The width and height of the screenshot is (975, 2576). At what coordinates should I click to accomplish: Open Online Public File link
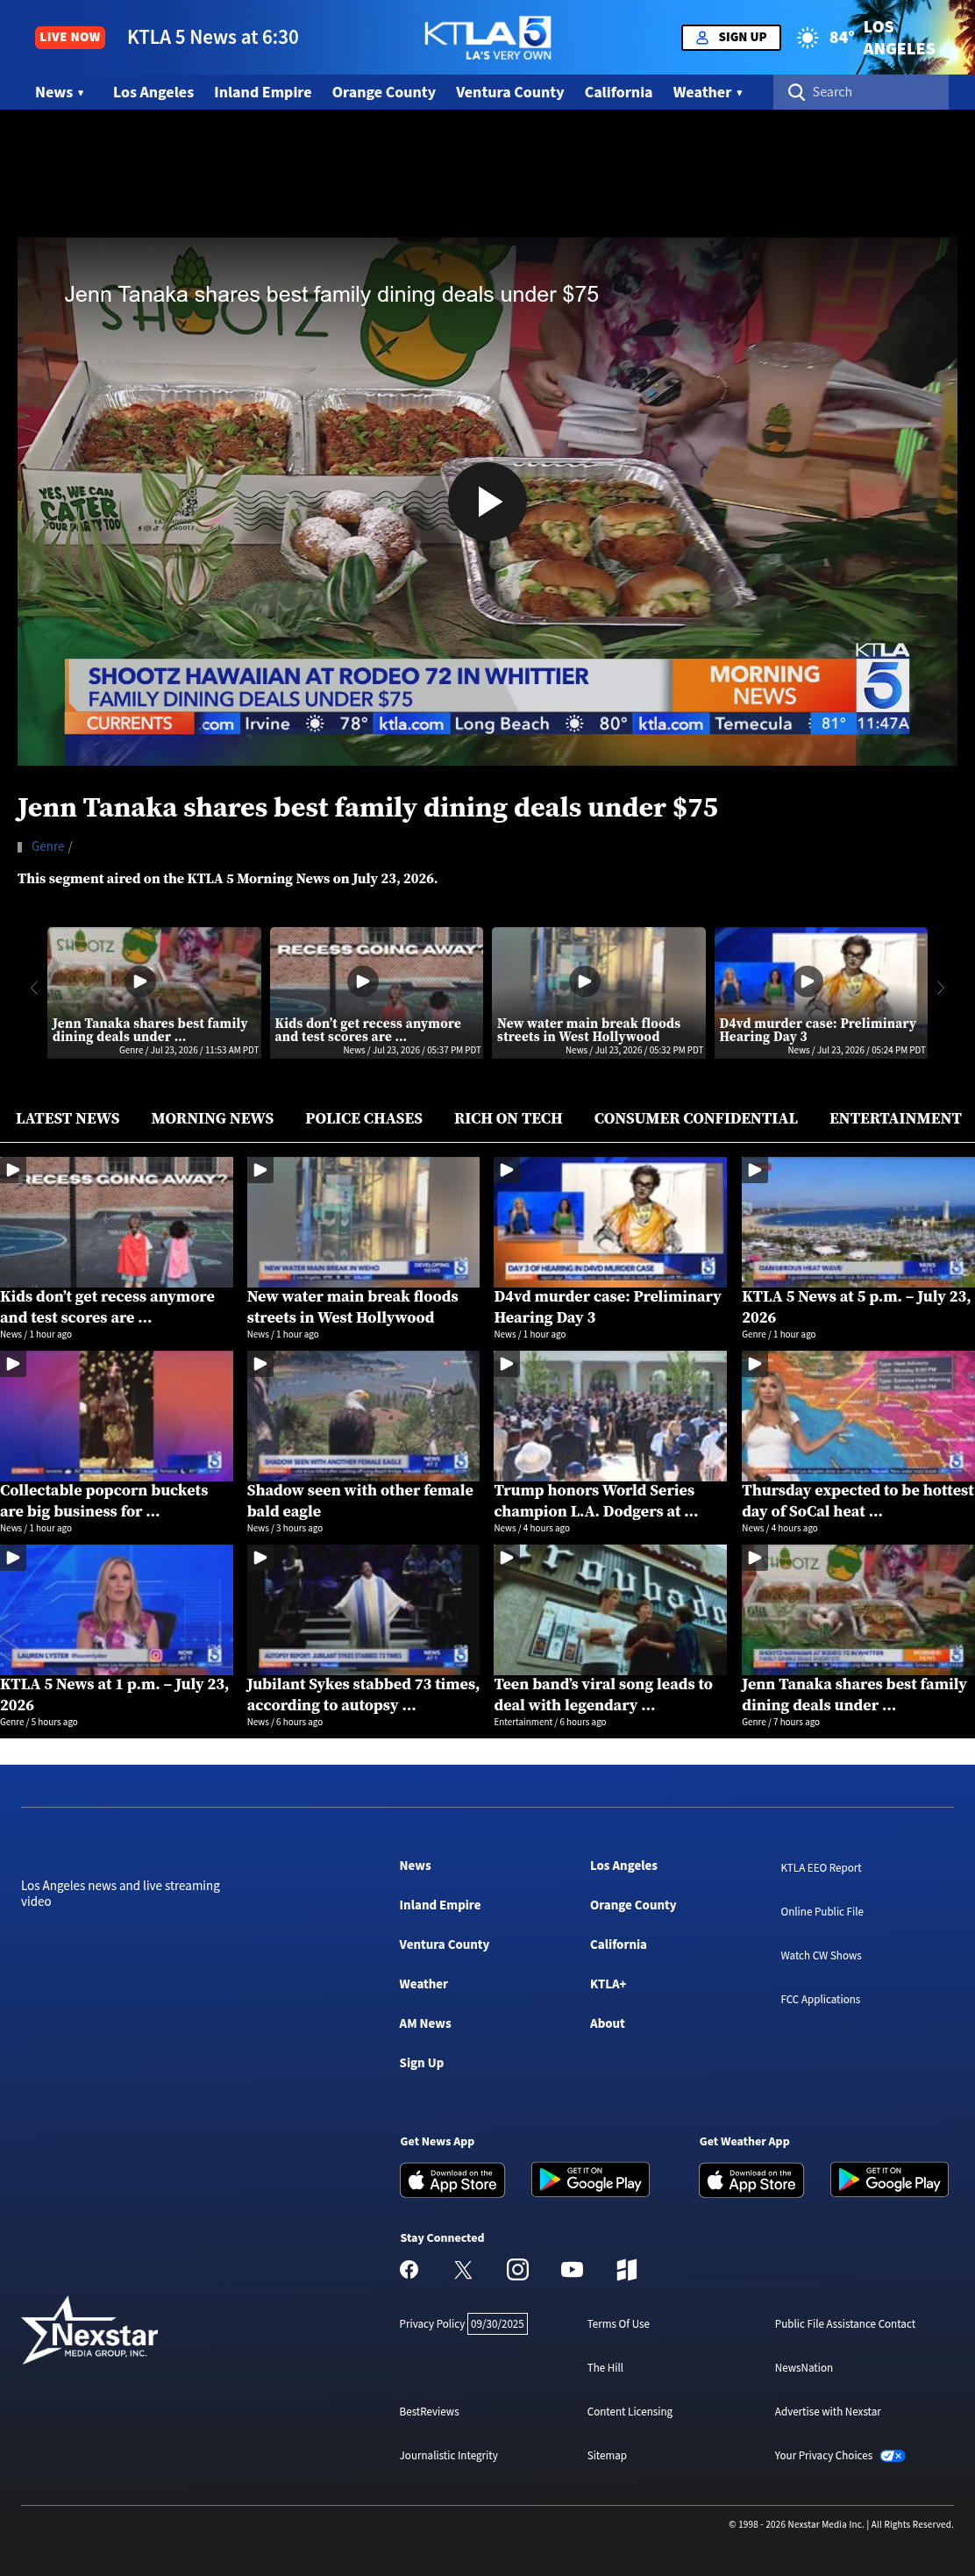tap(822, 1911)
